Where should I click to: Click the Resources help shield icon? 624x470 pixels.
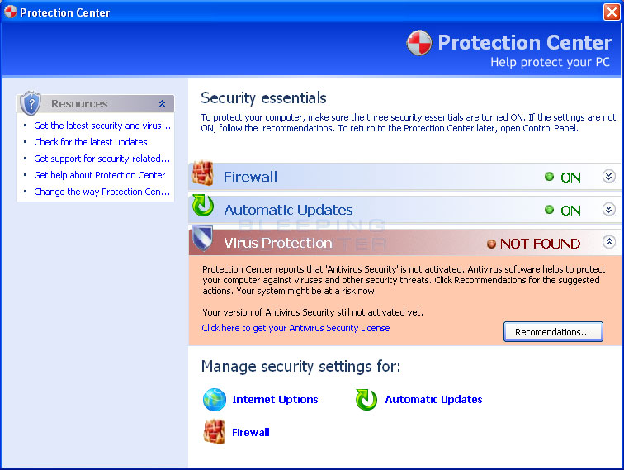pyautogui.click(x=31, y=102)
